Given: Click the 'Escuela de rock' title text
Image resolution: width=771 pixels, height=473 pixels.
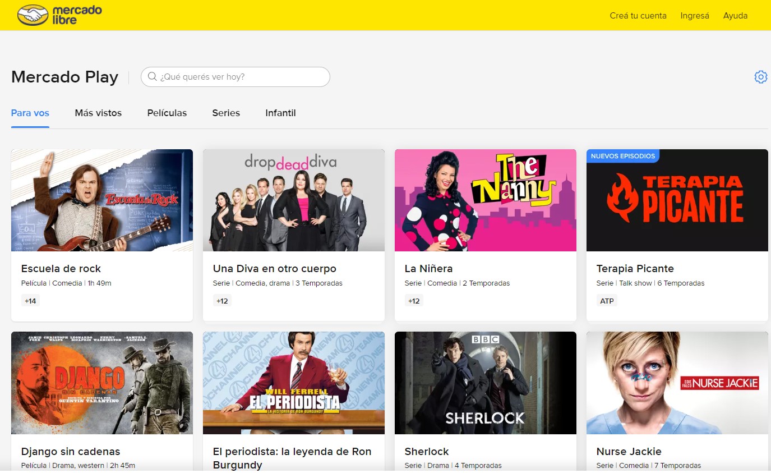Looking at the screenshot, I should coord(61,269).
